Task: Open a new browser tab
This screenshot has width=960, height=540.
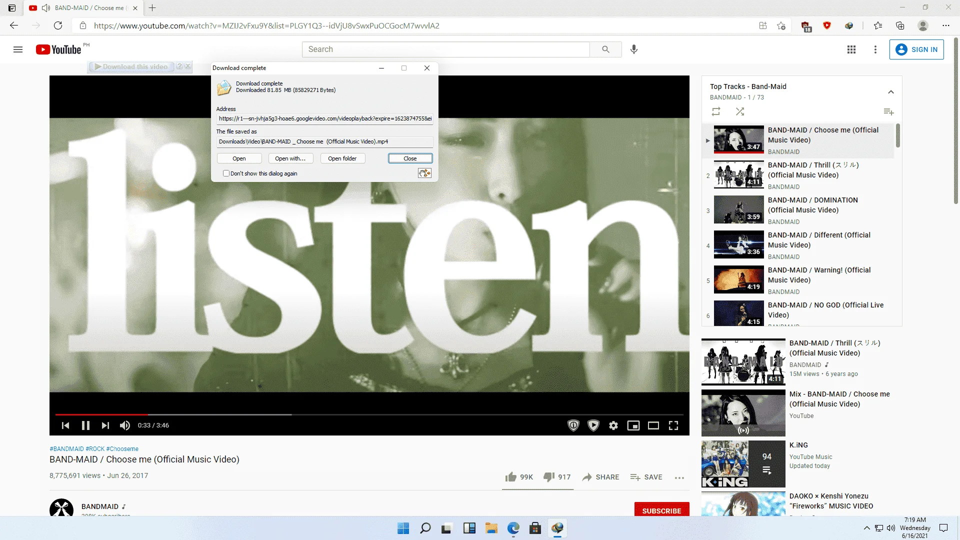Action: (x=152, y=8)
